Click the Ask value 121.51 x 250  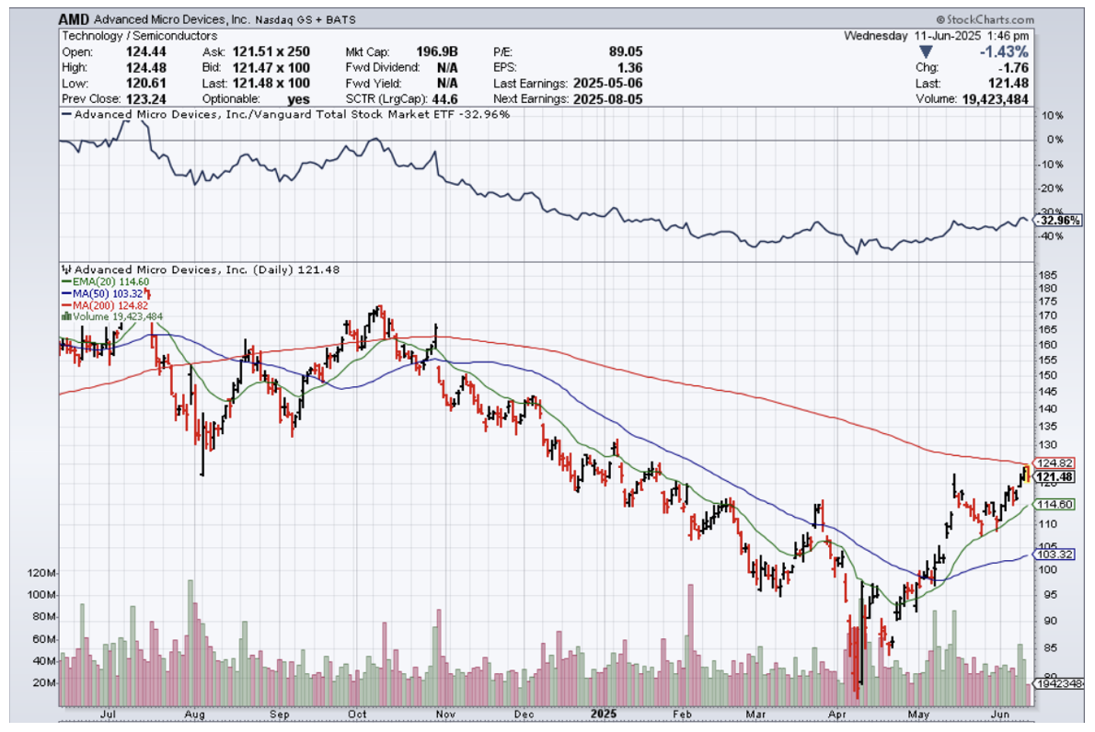coord(271,51)
